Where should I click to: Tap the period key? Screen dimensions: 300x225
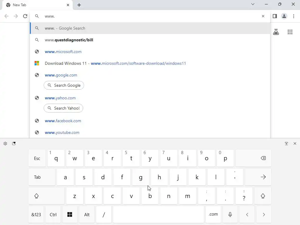tap(225, 196)
